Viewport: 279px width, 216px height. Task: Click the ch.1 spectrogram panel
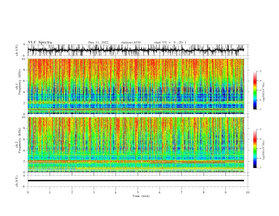click(x=136, y=86)
